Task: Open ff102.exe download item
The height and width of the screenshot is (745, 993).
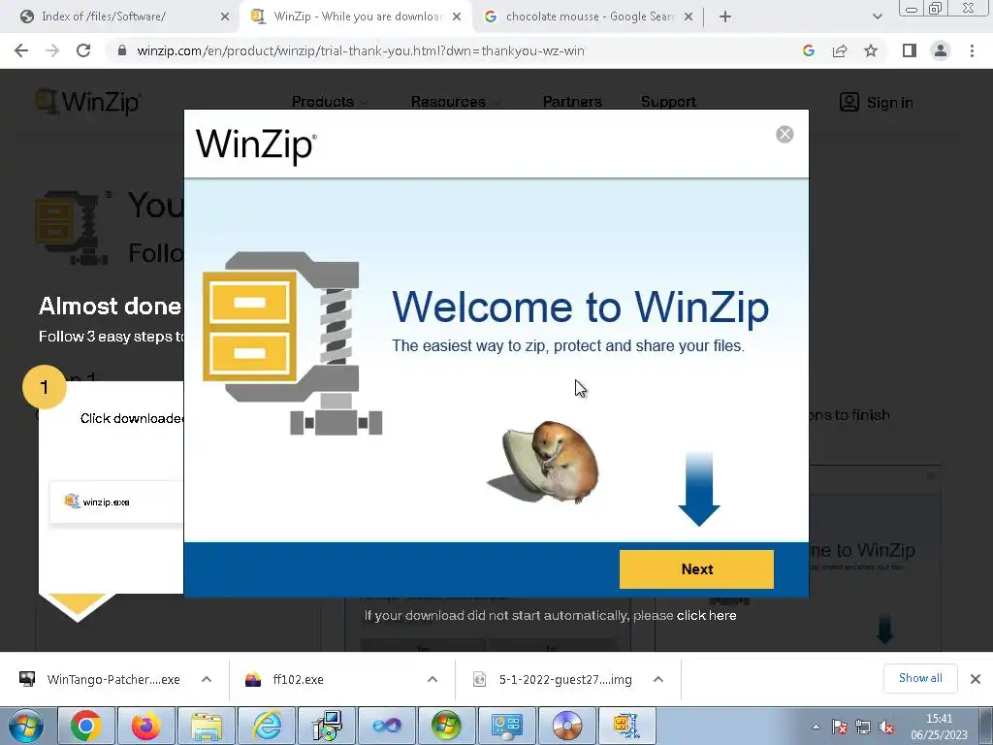Action: click(286, 680)
